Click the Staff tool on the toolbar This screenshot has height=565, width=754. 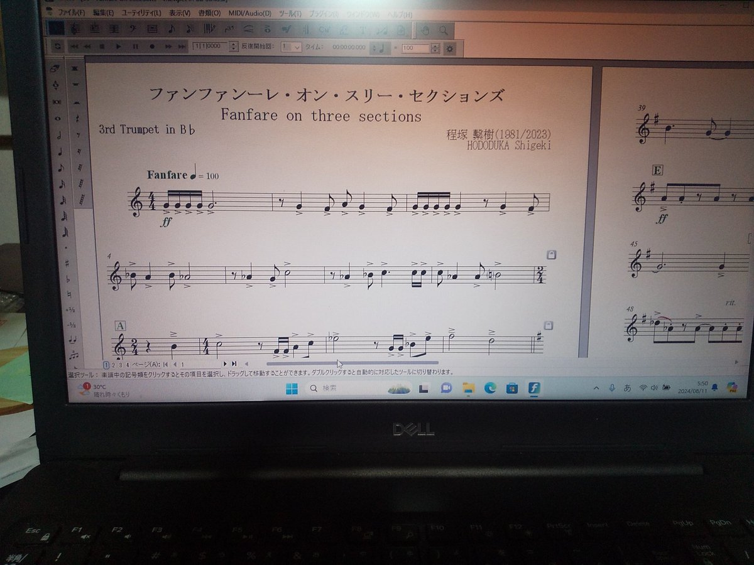pyautogui.click(x=114, y=30)
